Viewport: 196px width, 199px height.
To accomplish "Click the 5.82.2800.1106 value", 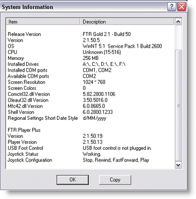I will tap(99, 94).
